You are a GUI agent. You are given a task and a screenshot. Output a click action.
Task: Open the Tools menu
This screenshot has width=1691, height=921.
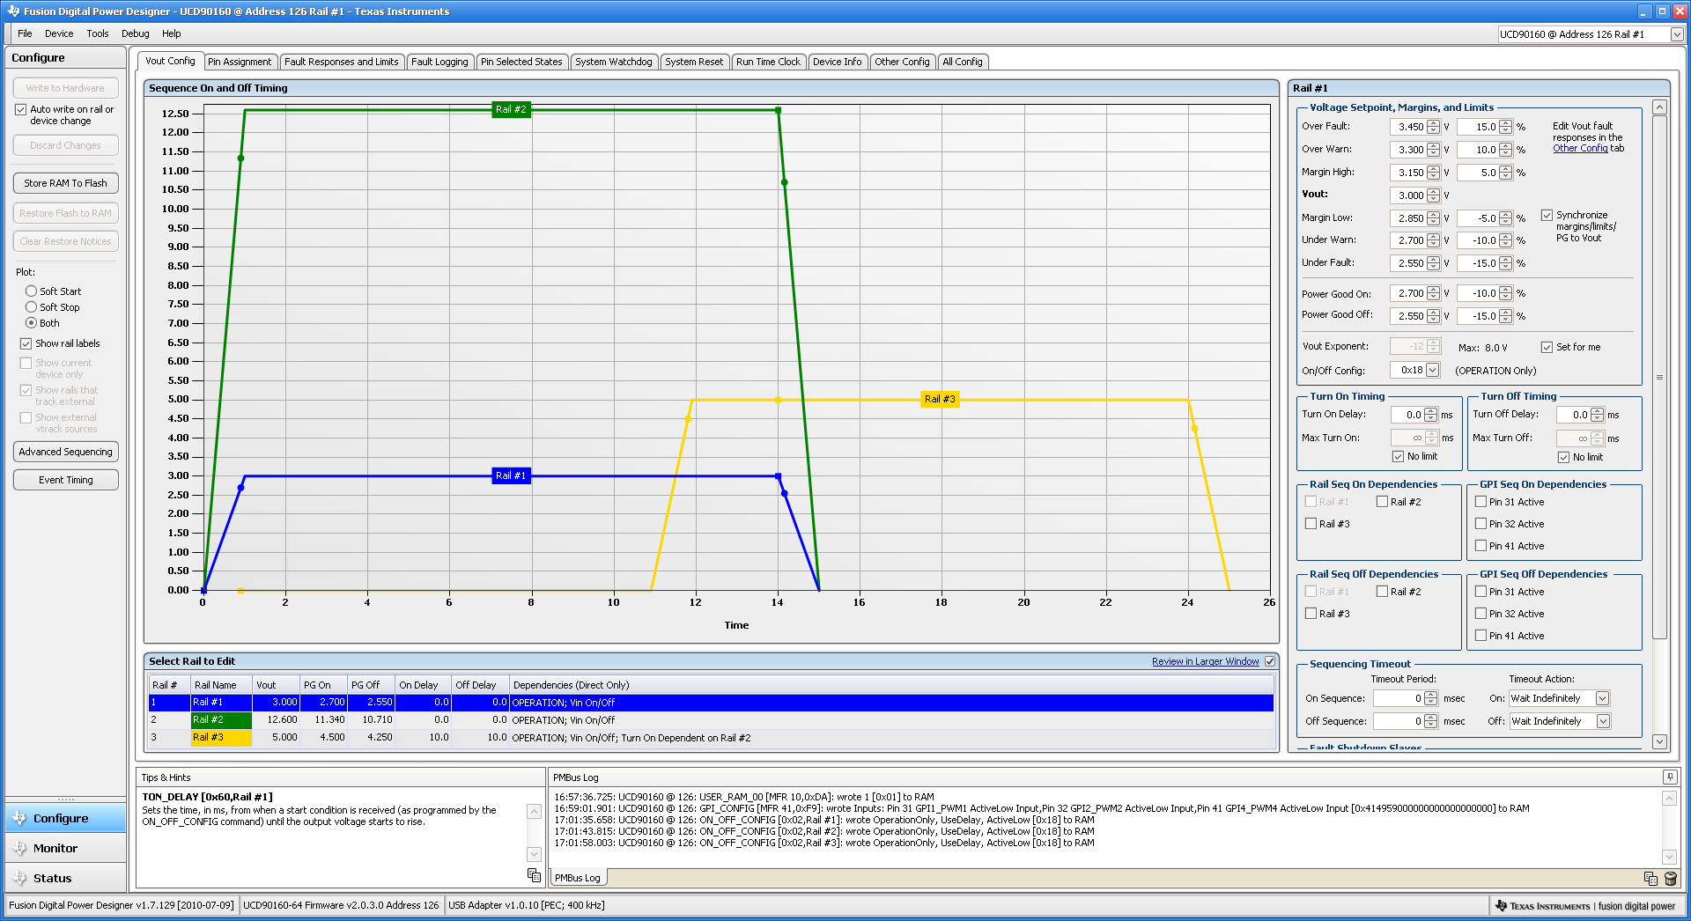97,33
